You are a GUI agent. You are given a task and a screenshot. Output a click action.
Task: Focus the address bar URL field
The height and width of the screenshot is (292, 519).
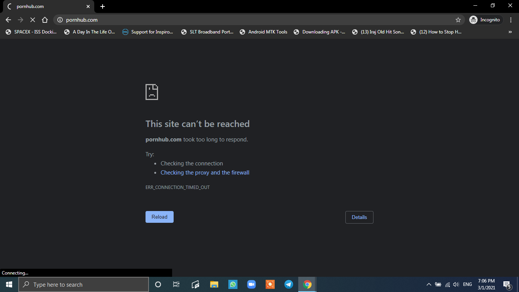tap(258, 20)
